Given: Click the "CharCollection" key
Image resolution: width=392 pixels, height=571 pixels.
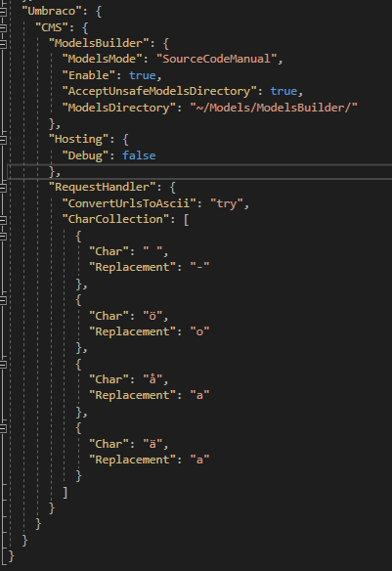Looking at the screenshot, I should click(x=115, y=219).
